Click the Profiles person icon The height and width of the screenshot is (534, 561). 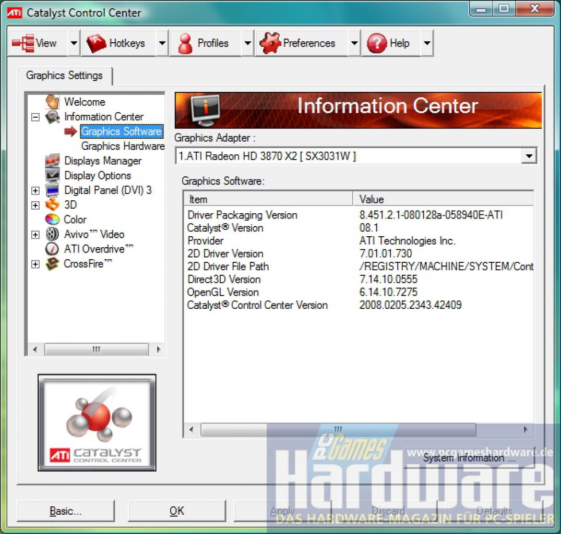pyautogui.click(x=185, y=44)
